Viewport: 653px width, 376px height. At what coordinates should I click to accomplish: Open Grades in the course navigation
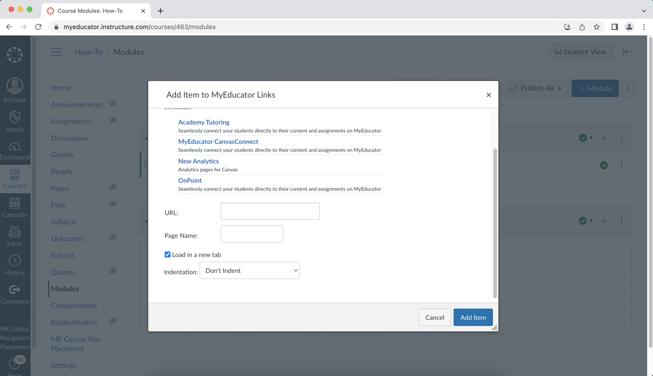[62, 155]
